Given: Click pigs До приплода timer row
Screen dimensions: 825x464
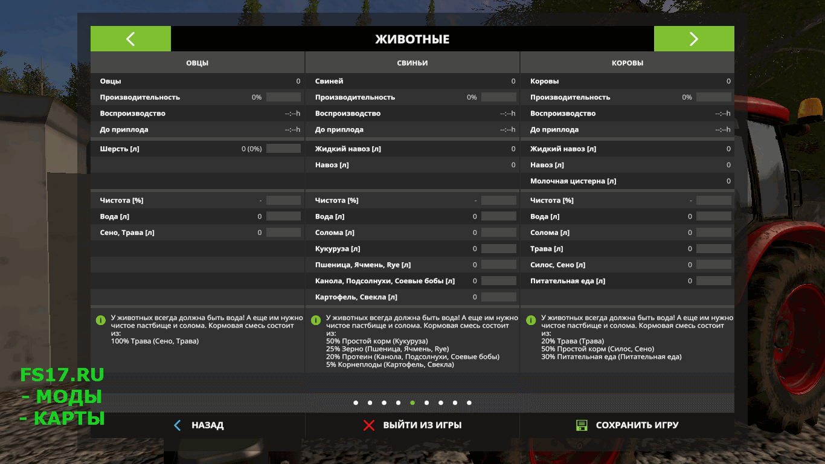Looking at the screenshot, I should 412,129.
